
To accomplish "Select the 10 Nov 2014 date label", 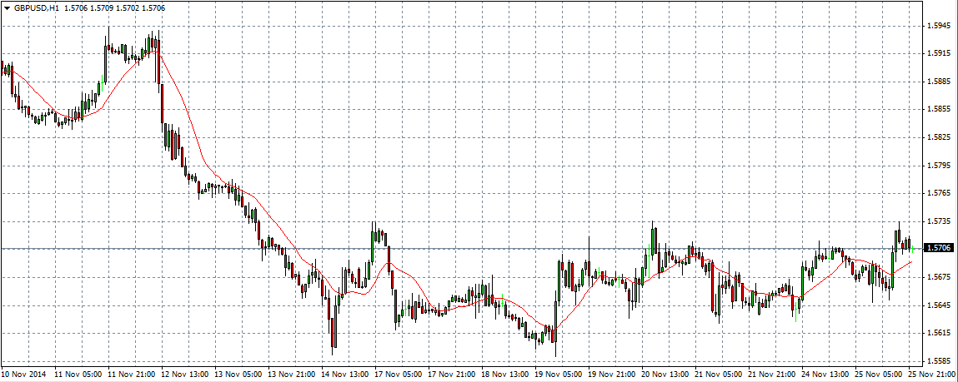I will tap(23, 375).
